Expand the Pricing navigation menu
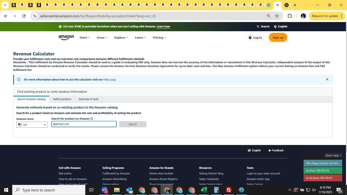 pos(159,38)
